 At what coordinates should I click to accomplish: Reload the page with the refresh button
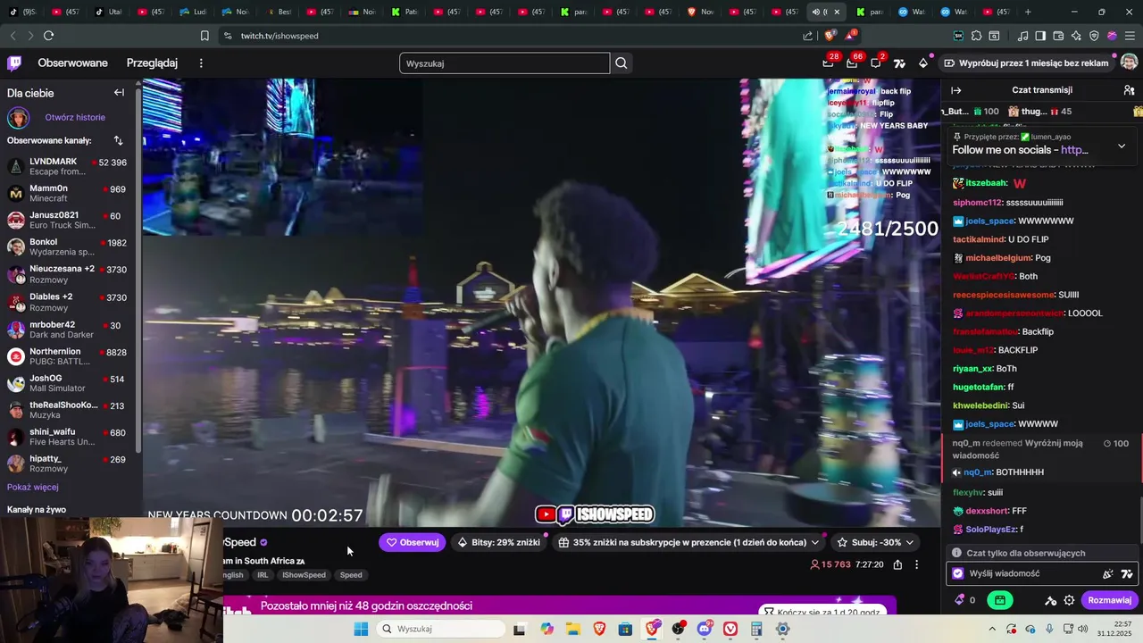[x=48, y=36]
